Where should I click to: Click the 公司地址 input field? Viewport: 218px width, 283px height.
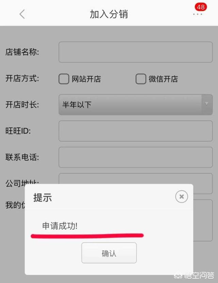[x=136, y=179]
